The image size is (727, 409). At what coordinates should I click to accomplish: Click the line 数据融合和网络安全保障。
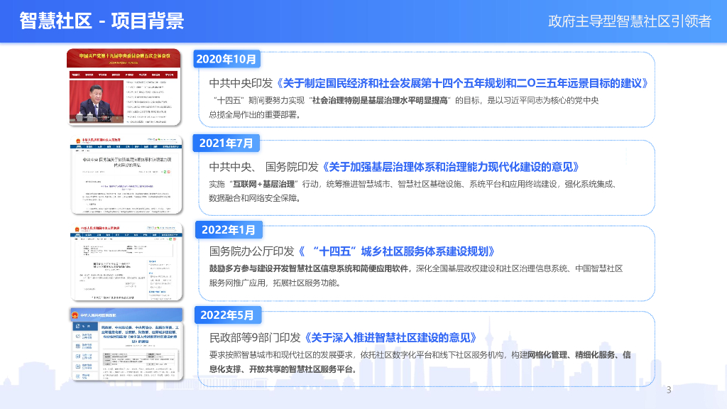tap(255, 199)
